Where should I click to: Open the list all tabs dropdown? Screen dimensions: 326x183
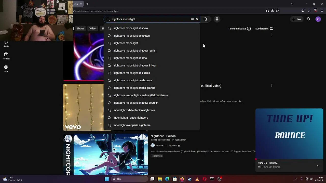[292, 4]
